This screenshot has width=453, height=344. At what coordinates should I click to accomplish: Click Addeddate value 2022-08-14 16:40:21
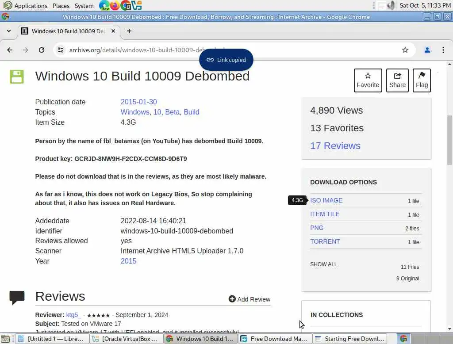coord(154,221)
